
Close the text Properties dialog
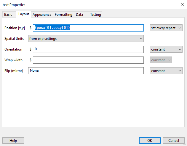(182, 4)
